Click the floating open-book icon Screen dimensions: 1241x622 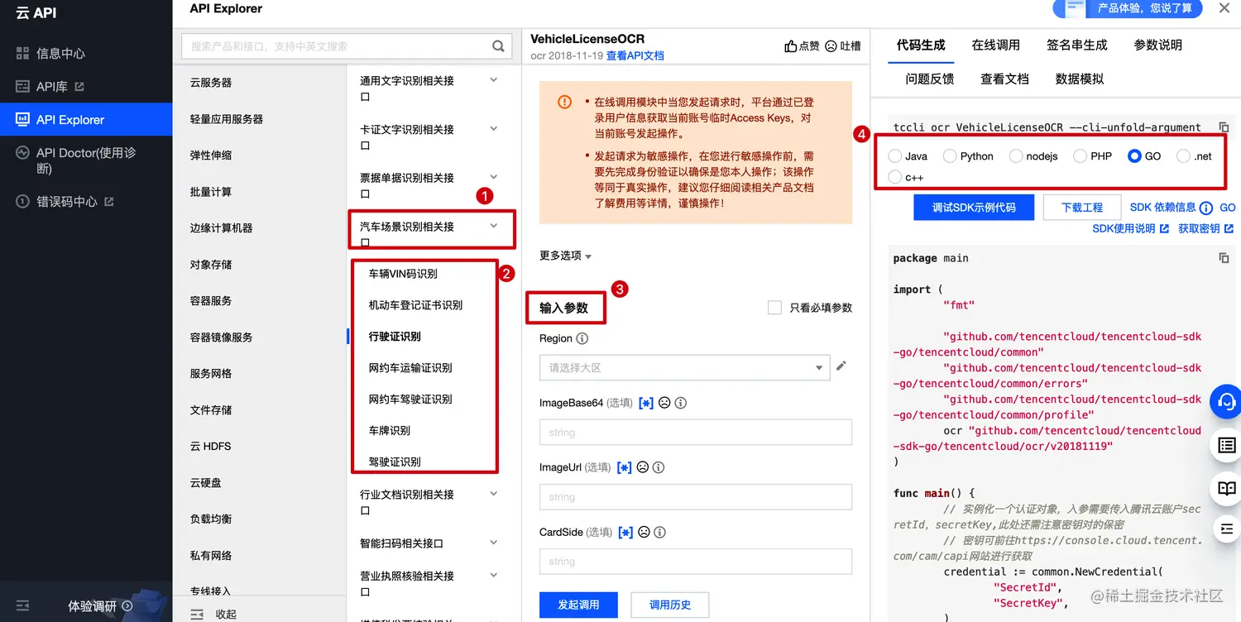pyautogui.click(x=1226, y=488)
